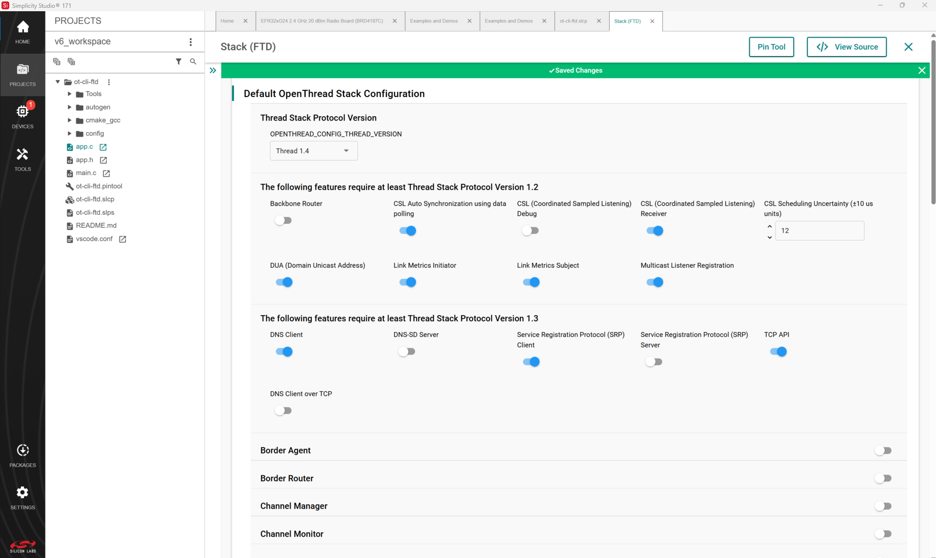Collapse the ot-cli-ftd project tree
Screen dimensions: 936x558
tap(58, 82)
